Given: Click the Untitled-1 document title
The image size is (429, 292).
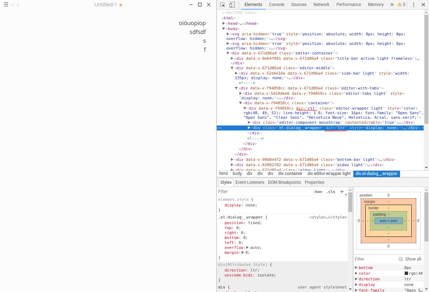Looking at the screenshot, I should tap(106, 5).
